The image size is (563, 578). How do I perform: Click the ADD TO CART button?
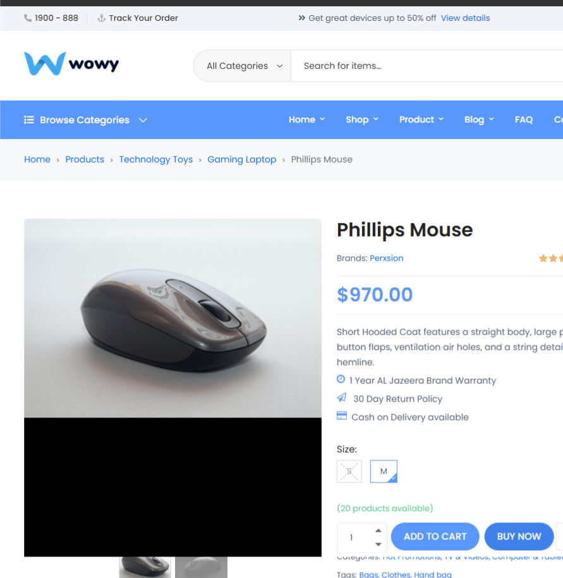click(435, 536)
